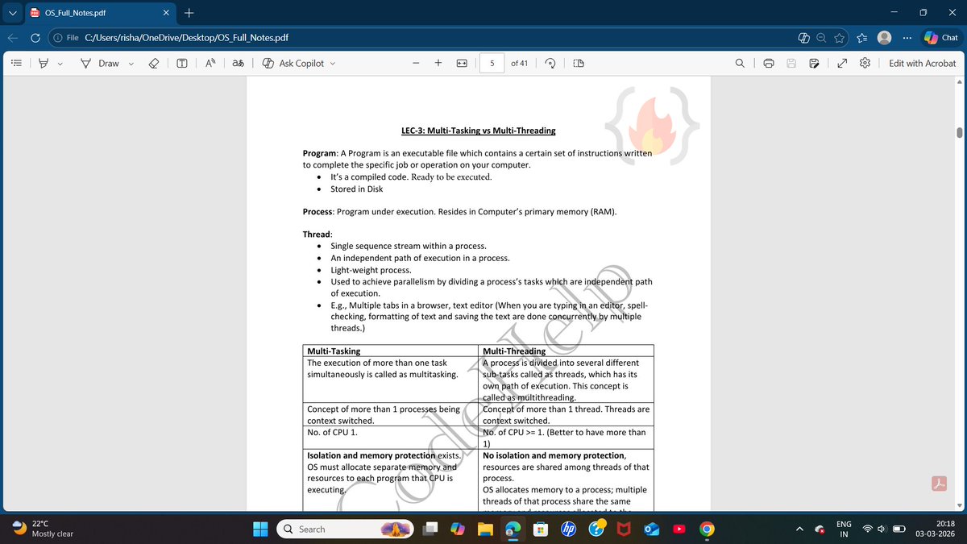Image resolution: width=967 pixels, height=544 pixels.
Task: Open PDF settings gear
Action: click(865, 63)
